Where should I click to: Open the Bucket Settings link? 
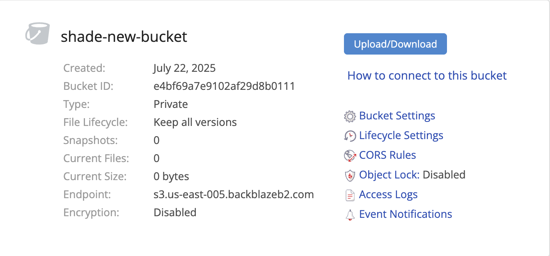397,116
